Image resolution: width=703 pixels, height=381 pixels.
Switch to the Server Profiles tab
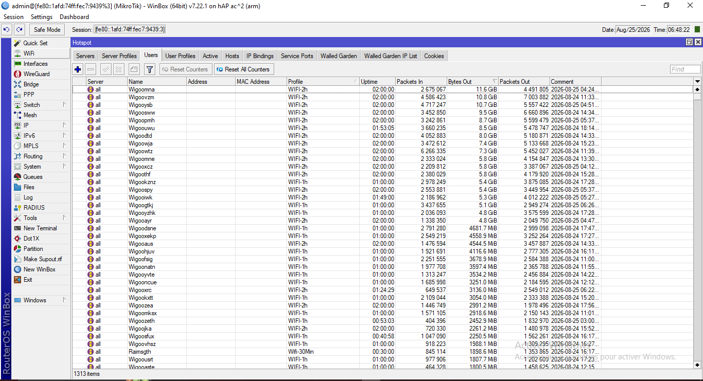click(x=119, y=56)
